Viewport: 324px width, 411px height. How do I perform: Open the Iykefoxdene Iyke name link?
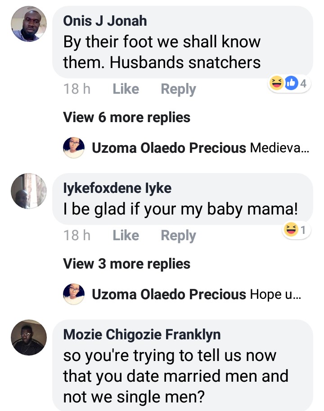coord(117,187)
